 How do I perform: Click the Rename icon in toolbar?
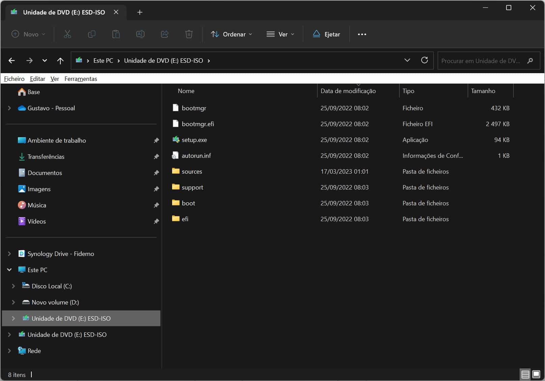coord(140,34)
